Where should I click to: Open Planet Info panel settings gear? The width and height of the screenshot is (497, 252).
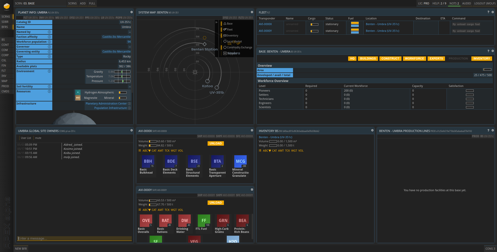coord(131,12)
